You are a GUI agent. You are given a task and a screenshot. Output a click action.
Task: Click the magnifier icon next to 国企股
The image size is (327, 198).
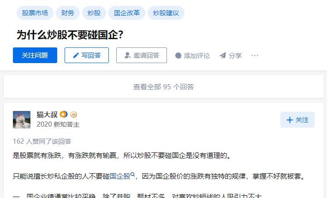[133, 175]
